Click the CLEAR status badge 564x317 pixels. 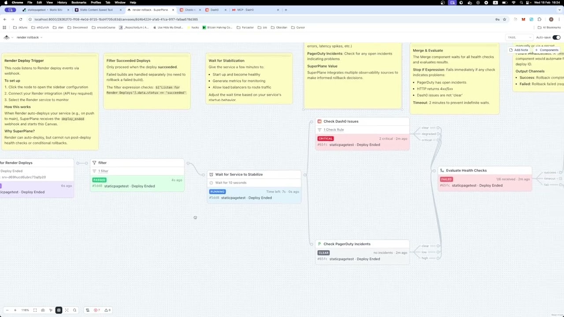click(323, 253)
